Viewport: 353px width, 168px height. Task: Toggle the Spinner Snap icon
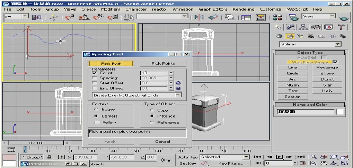(112, 17)
